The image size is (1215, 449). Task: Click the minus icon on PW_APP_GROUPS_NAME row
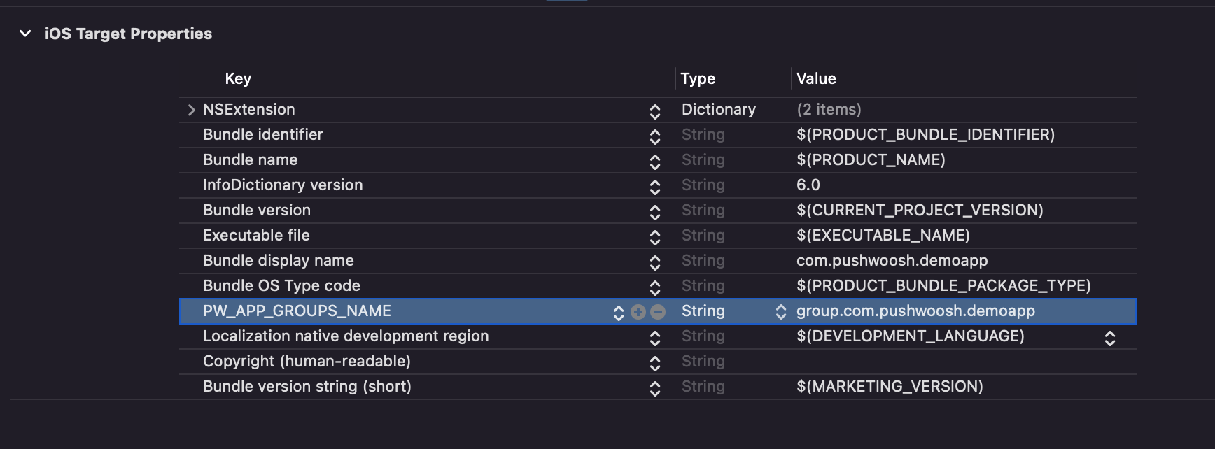[x=658, y=312]
